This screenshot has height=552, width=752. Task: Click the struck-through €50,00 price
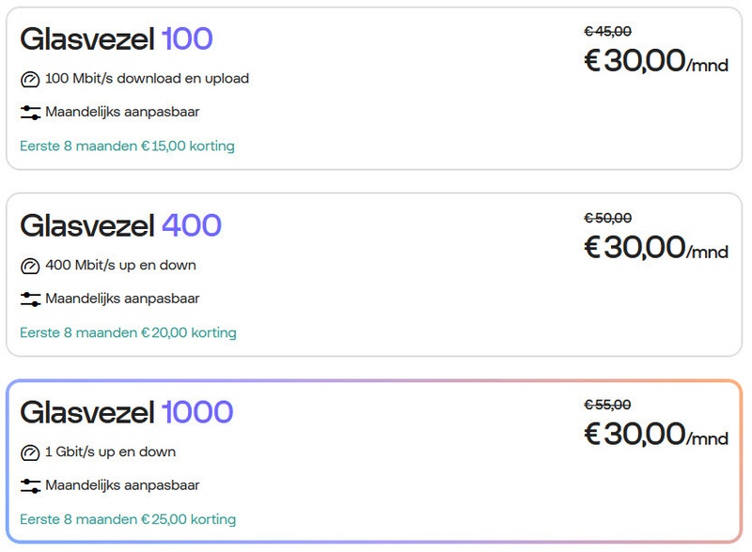pos(607,218)
